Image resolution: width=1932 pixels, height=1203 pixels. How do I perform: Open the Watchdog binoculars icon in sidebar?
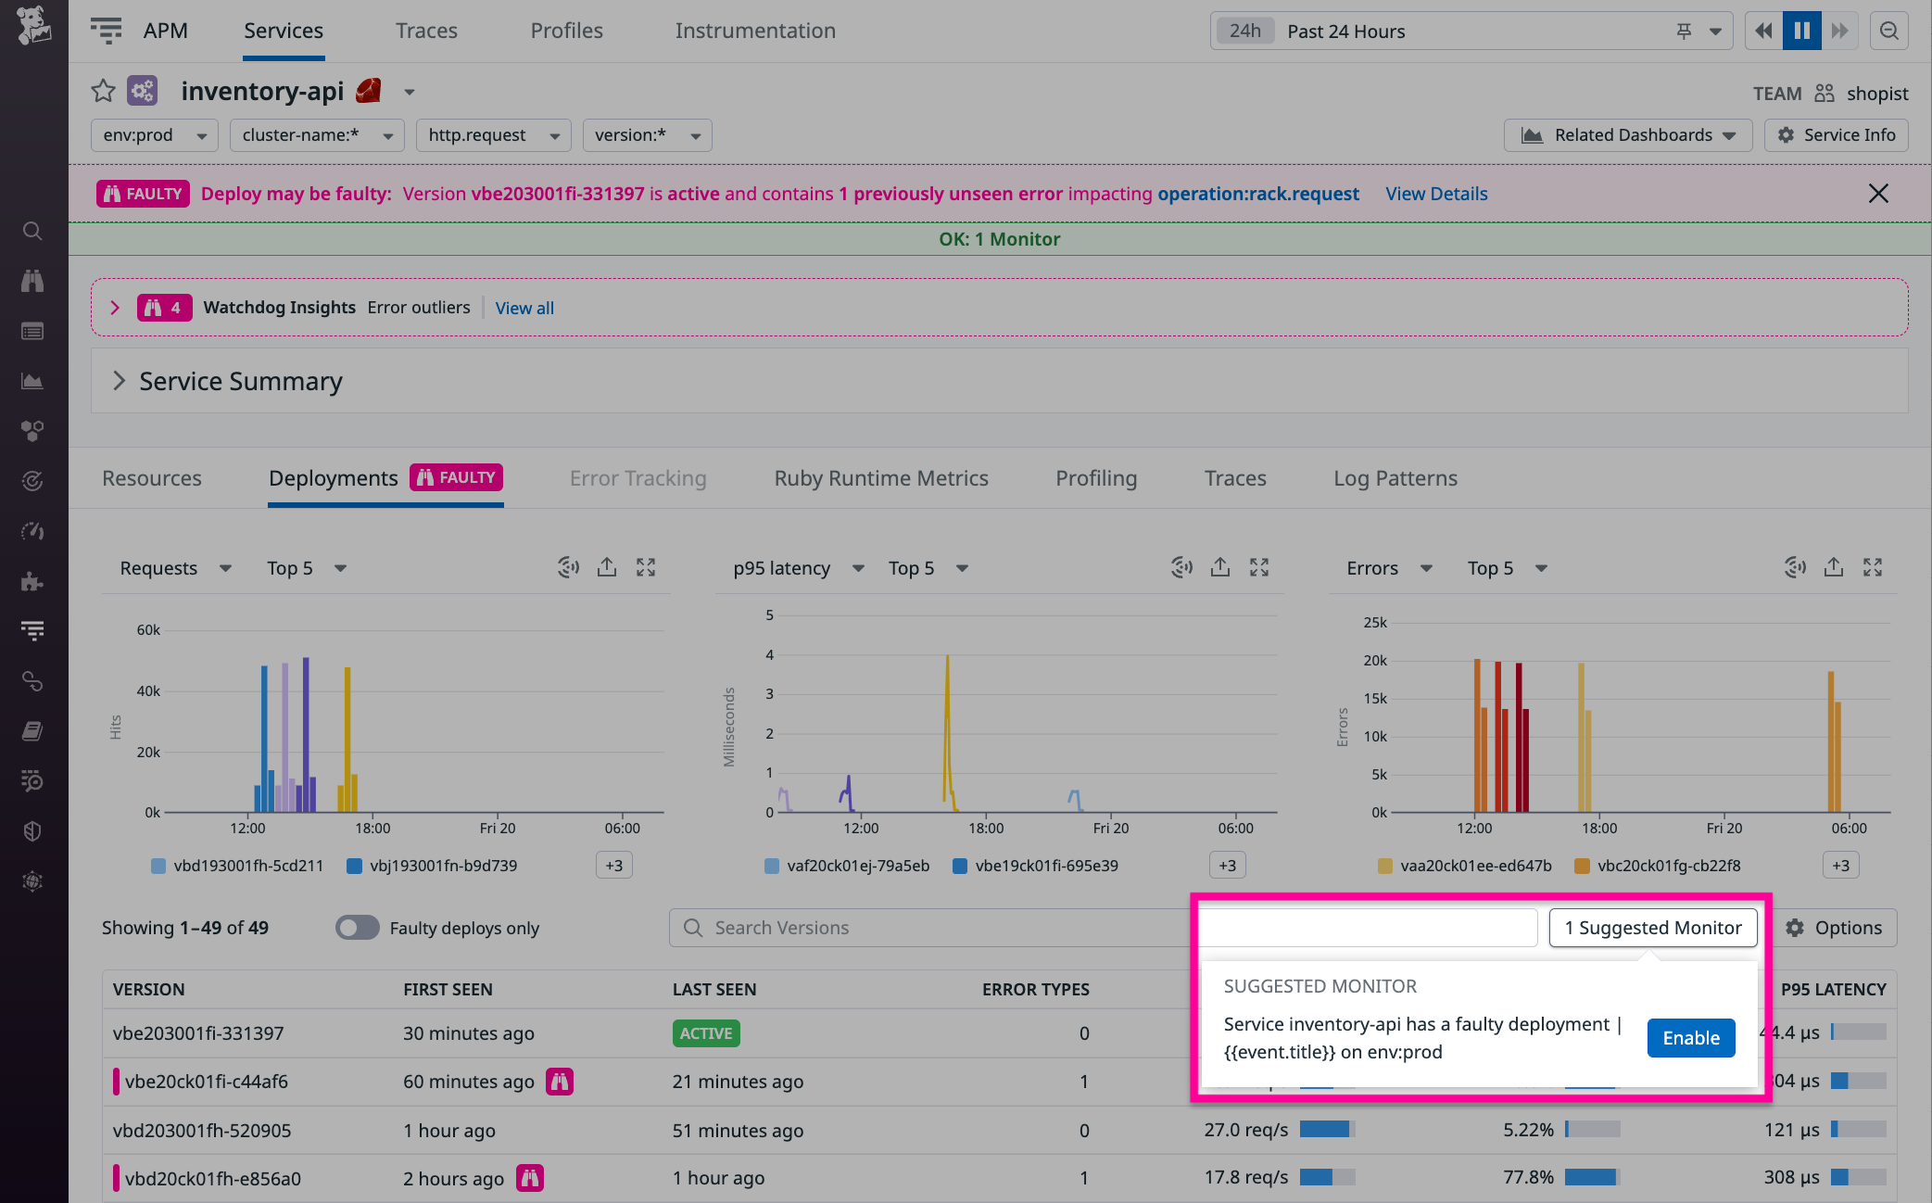click(x=32, y=281)
